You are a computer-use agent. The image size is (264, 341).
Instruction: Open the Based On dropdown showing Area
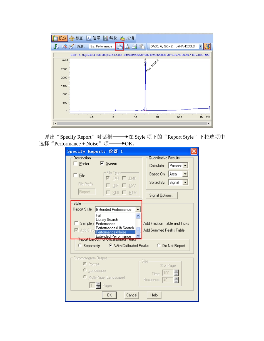185,174
